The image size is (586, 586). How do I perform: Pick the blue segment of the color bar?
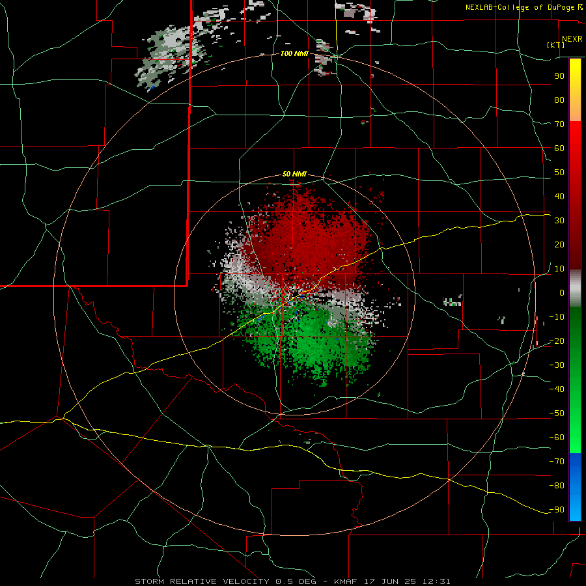pyautogui.click(x=575, y=487)
